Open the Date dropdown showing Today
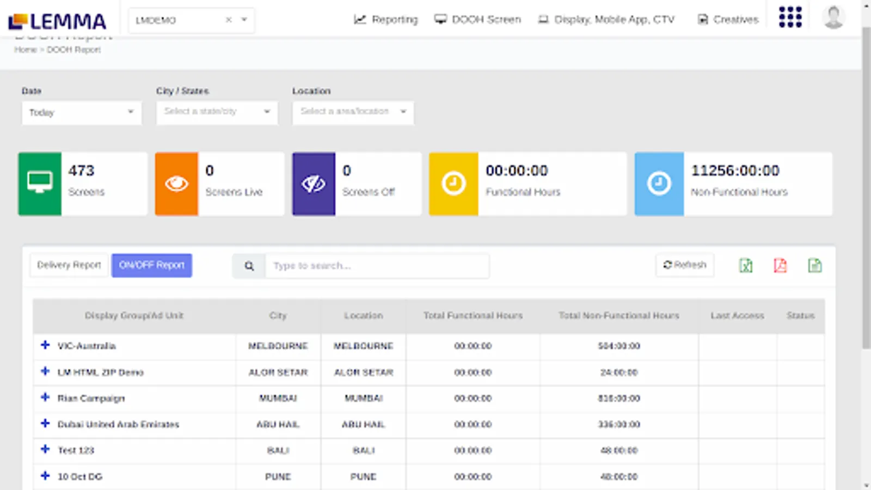The height and width of the screenshot is (490, 871). pyautogui.click(x=82, y=113)
